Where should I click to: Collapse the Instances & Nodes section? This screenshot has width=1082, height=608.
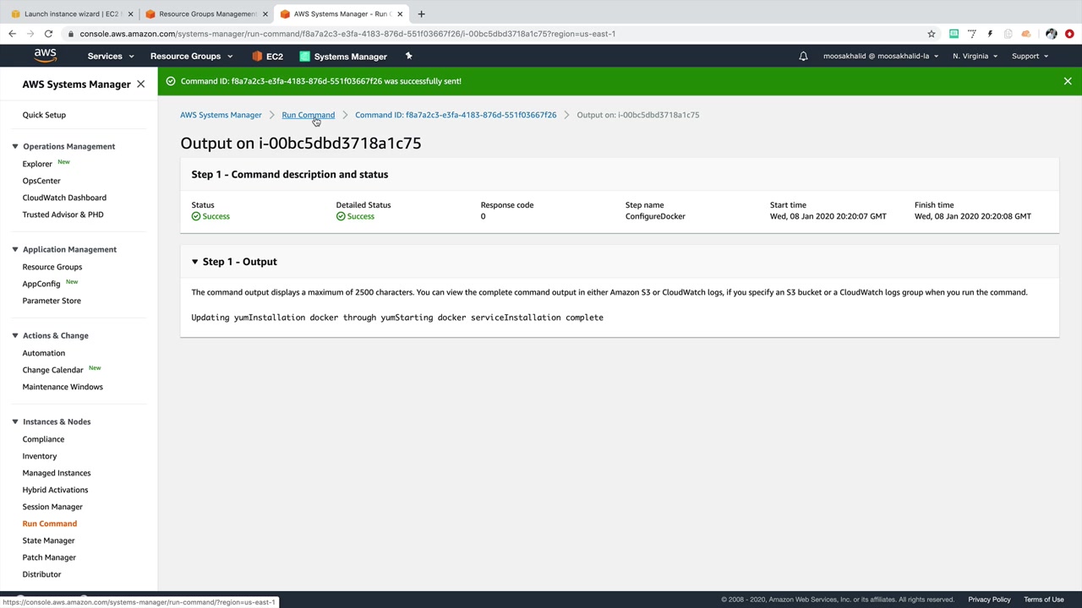pyautogui.click(x=15, y=421)
